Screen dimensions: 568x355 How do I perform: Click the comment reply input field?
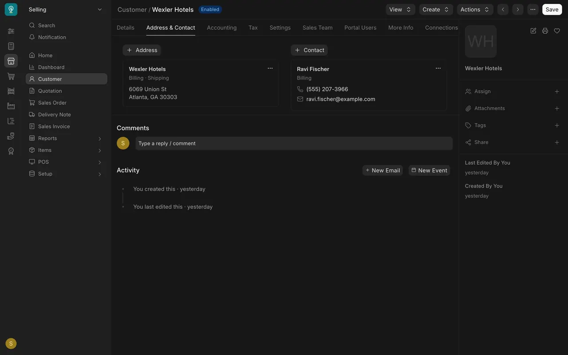(294, 143)
